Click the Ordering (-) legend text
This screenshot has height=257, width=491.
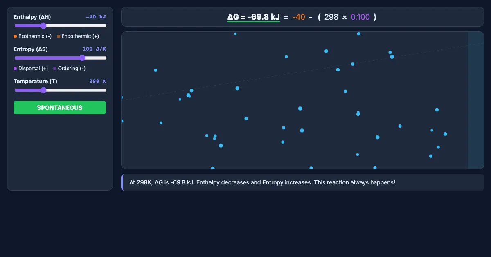[x=72, y=69]
